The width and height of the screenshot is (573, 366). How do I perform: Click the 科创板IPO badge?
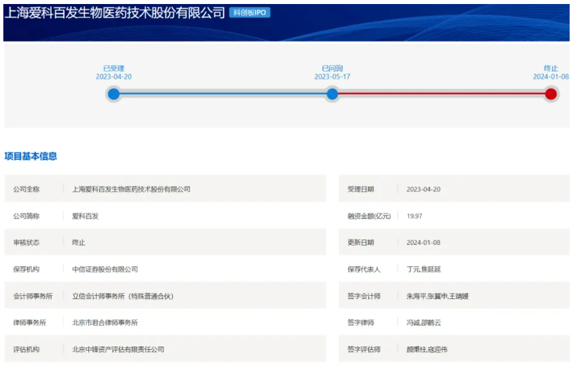[x=250, y=13]
